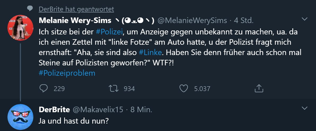Click the small reply indicator bubble icon

30,9
